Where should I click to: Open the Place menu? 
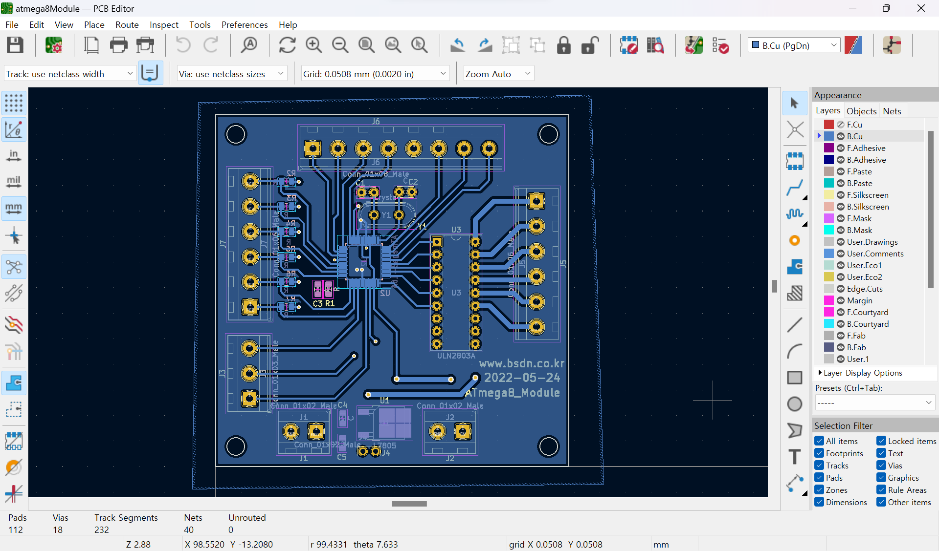(94, 24)
